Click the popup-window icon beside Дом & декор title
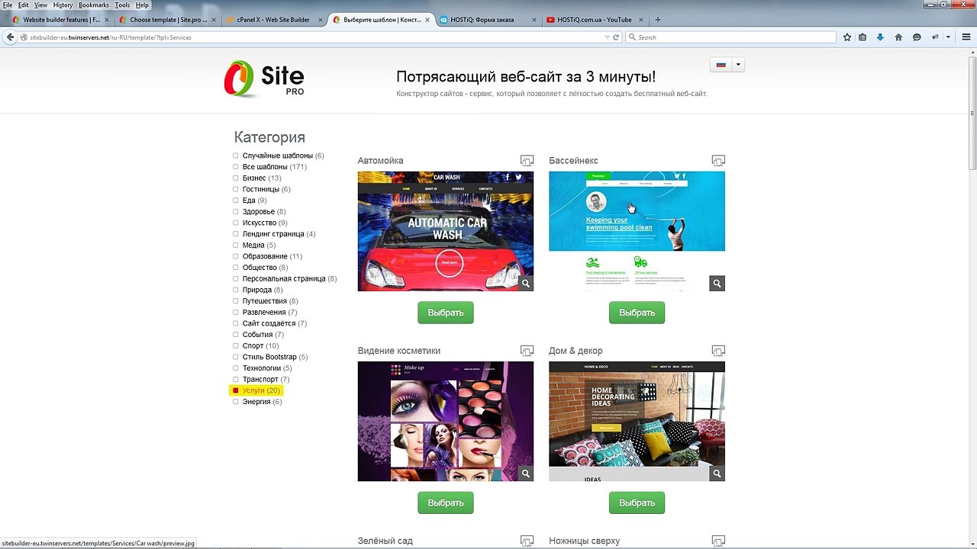Screen dimensions: 977x549 tap(718, 351)
